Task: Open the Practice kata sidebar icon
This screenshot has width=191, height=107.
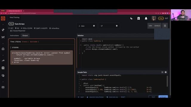Action: point(3,30)
